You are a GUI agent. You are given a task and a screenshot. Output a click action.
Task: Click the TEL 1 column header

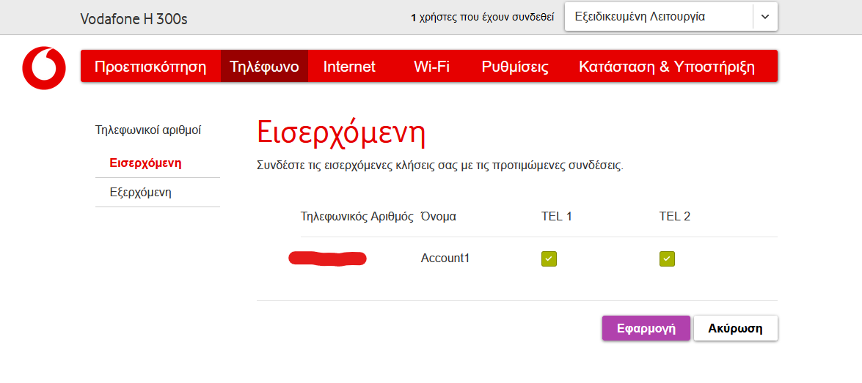(557, 216)
